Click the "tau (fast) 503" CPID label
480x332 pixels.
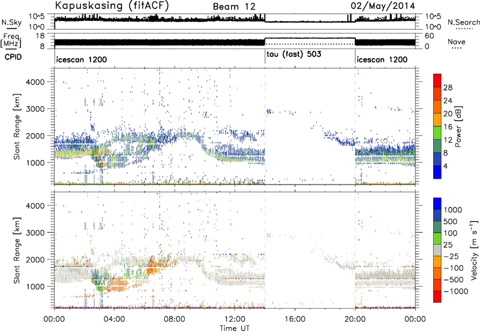pos(294,55)
